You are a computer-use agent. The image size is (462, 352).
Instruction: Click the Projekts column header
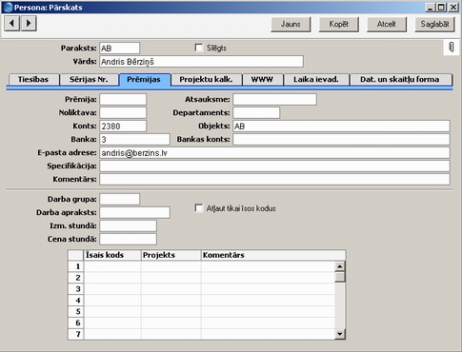(171, 255)
